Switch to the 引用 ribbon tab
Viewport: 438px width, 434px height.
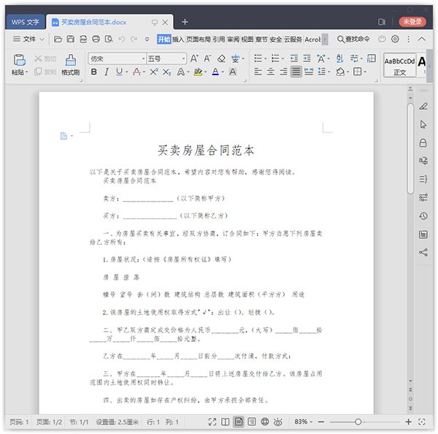(x=219, y=39)
